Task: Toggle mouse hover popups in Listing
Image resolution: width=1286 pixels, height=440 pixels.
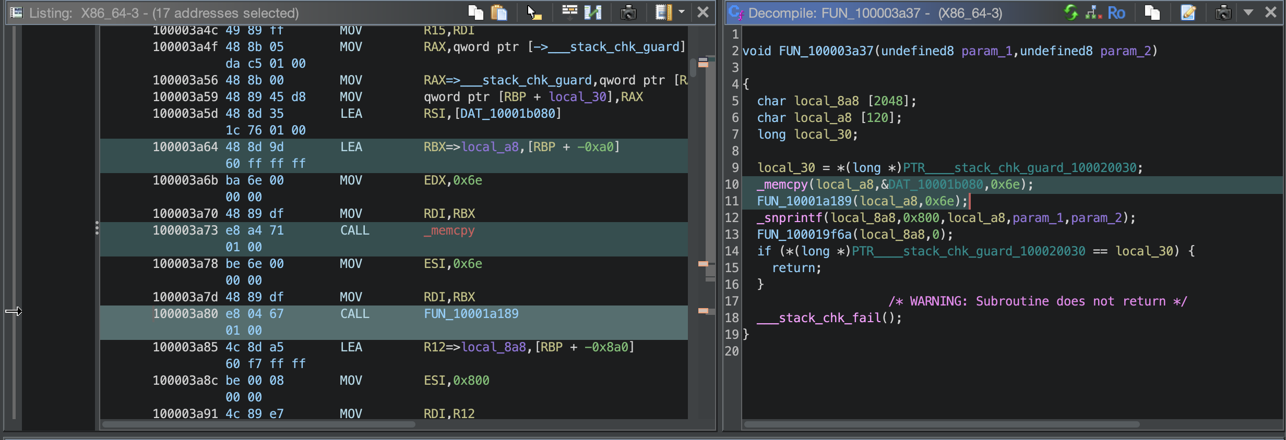Action: point(534,12)
